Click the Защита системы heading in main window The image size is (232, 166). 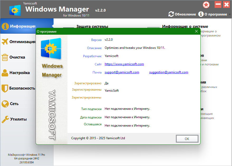point(92,26)
